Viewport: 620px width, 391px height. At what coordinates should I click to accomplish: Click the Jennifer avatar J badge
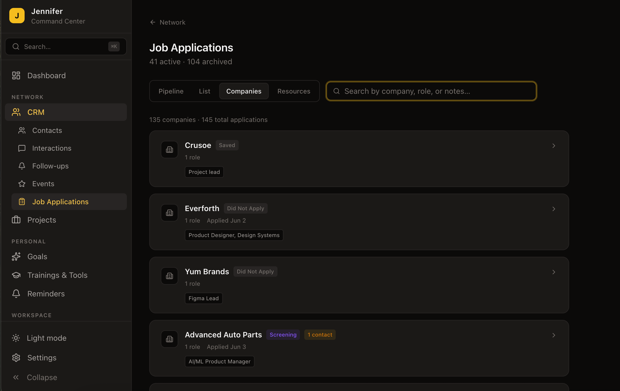coord(17,16)
